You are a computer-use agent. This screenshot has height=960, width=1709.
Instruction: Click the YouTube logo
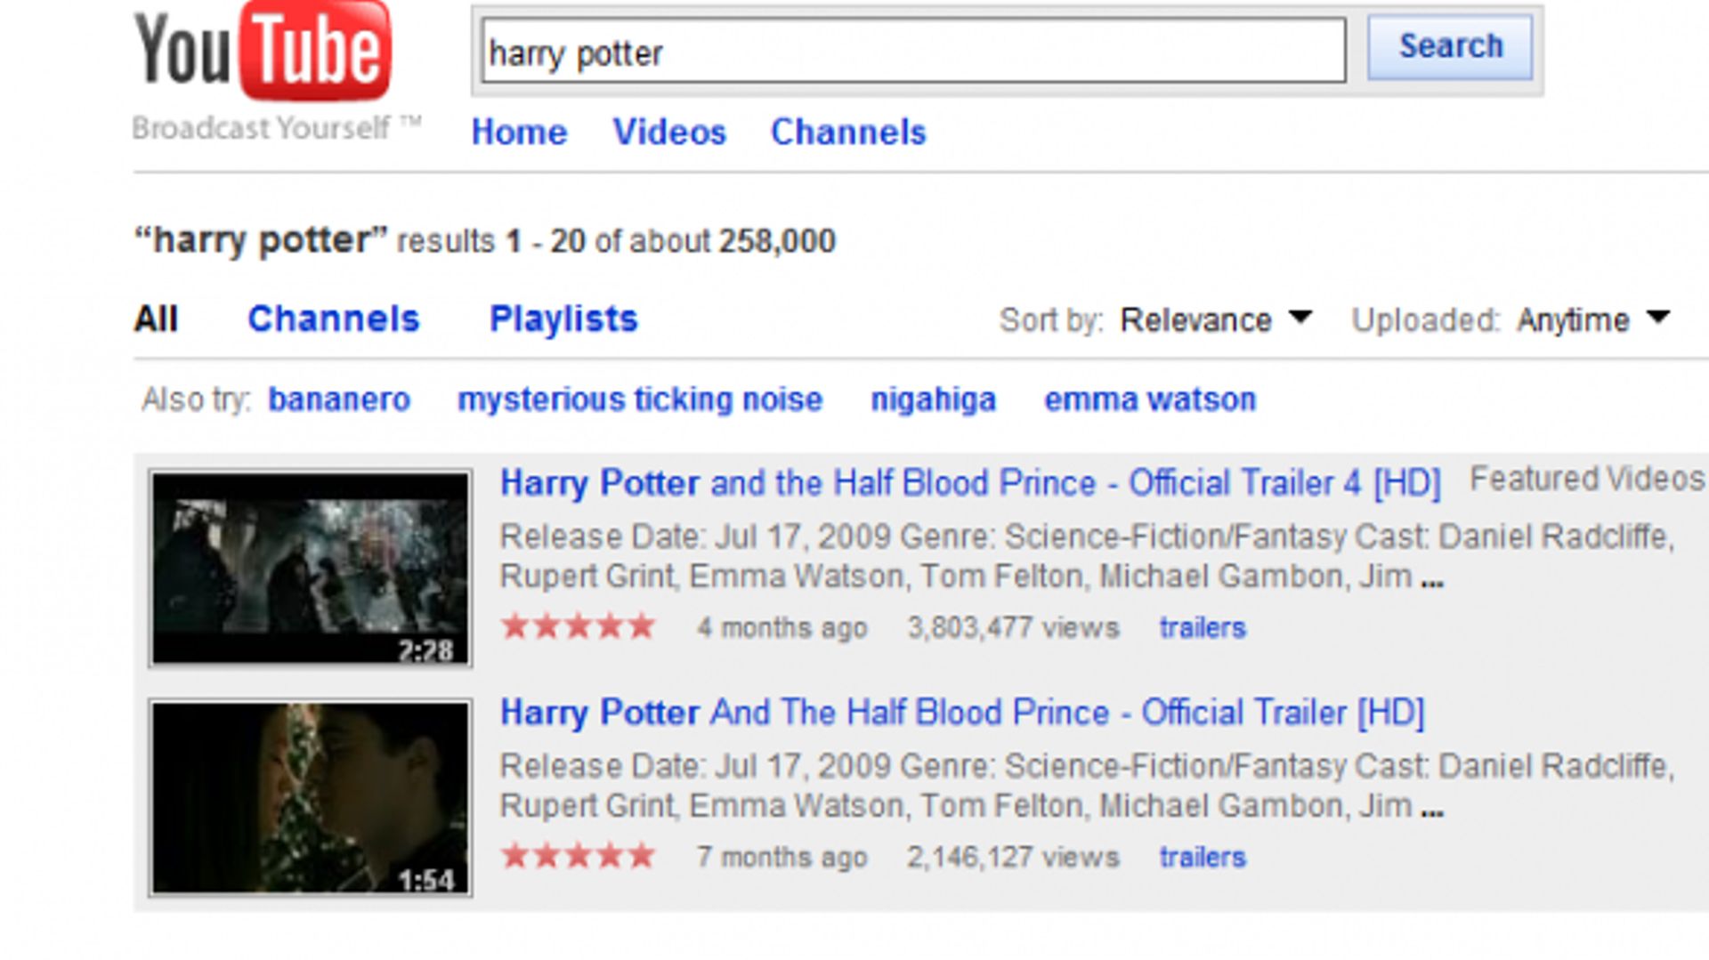pos(262,53)
